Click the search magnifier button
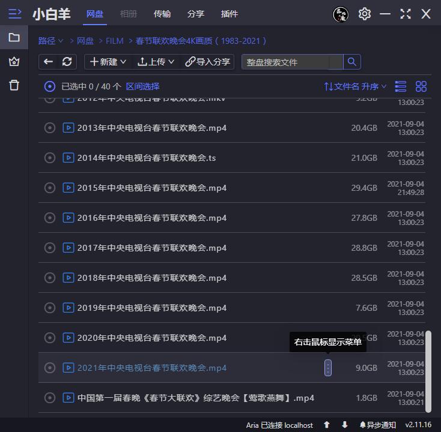This screenshot has width=441, height=432. (351, 62)
